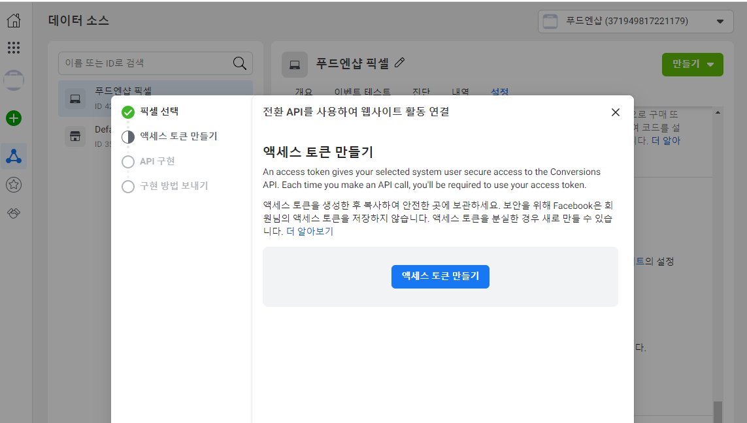The image size is (747, 423).
Task: Click the Default catalog store icon
Action: click(x=75, y=136)
